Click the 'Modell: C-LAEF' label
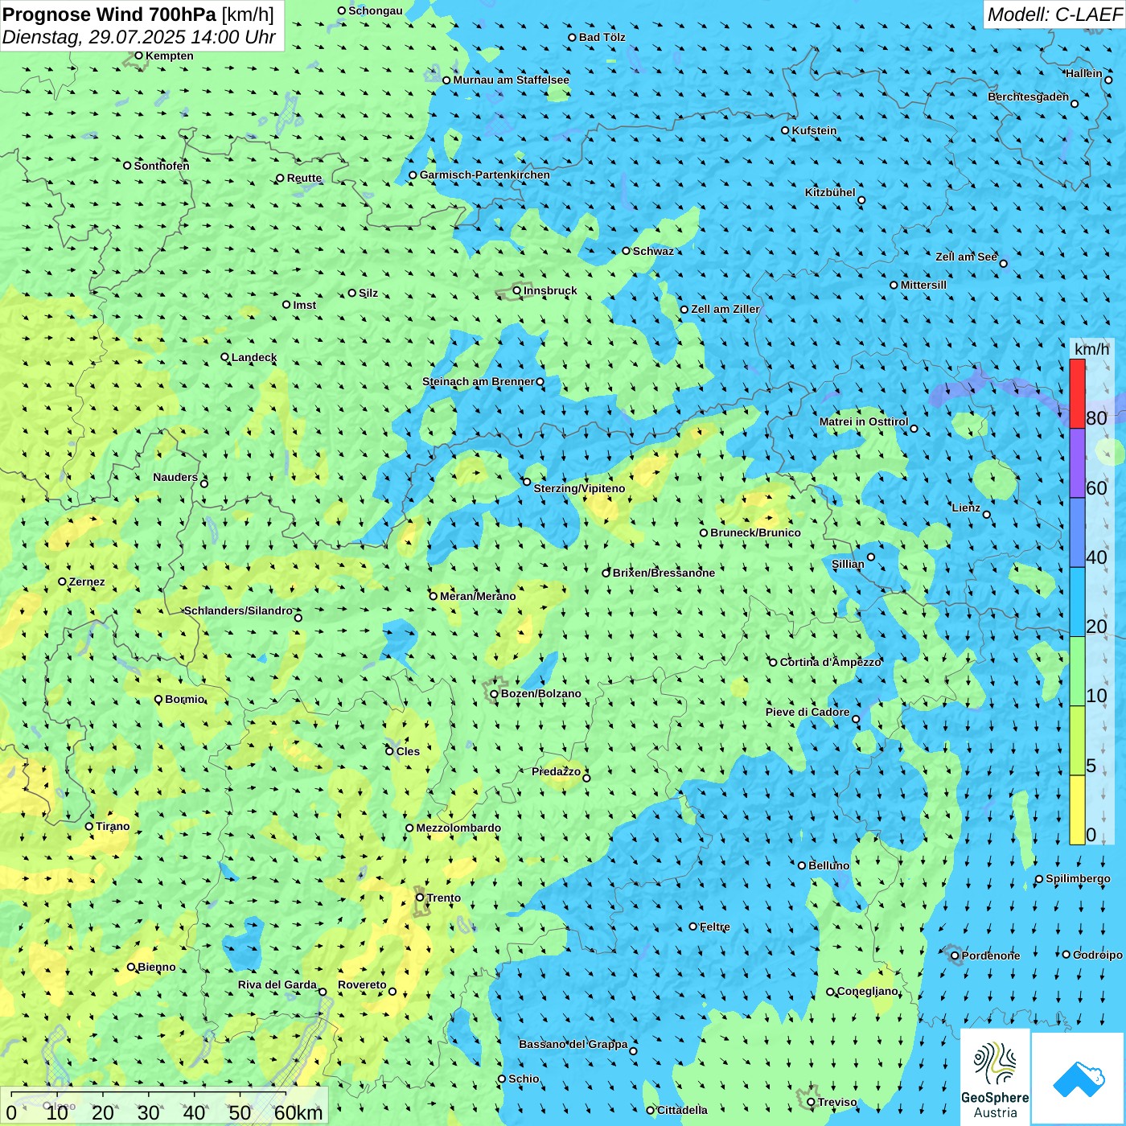The height and width of the screenshot is (1126, 1126). click(1054, 14)
